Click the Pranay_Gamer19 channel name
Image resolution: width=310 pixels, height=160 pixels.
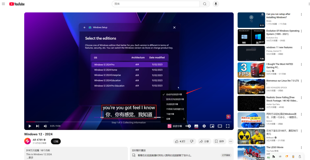274,51
